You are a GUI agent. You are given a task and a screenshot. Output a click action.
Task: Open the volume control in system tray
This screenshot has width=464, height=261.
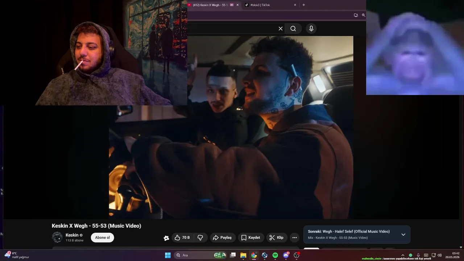coord(439,255)
